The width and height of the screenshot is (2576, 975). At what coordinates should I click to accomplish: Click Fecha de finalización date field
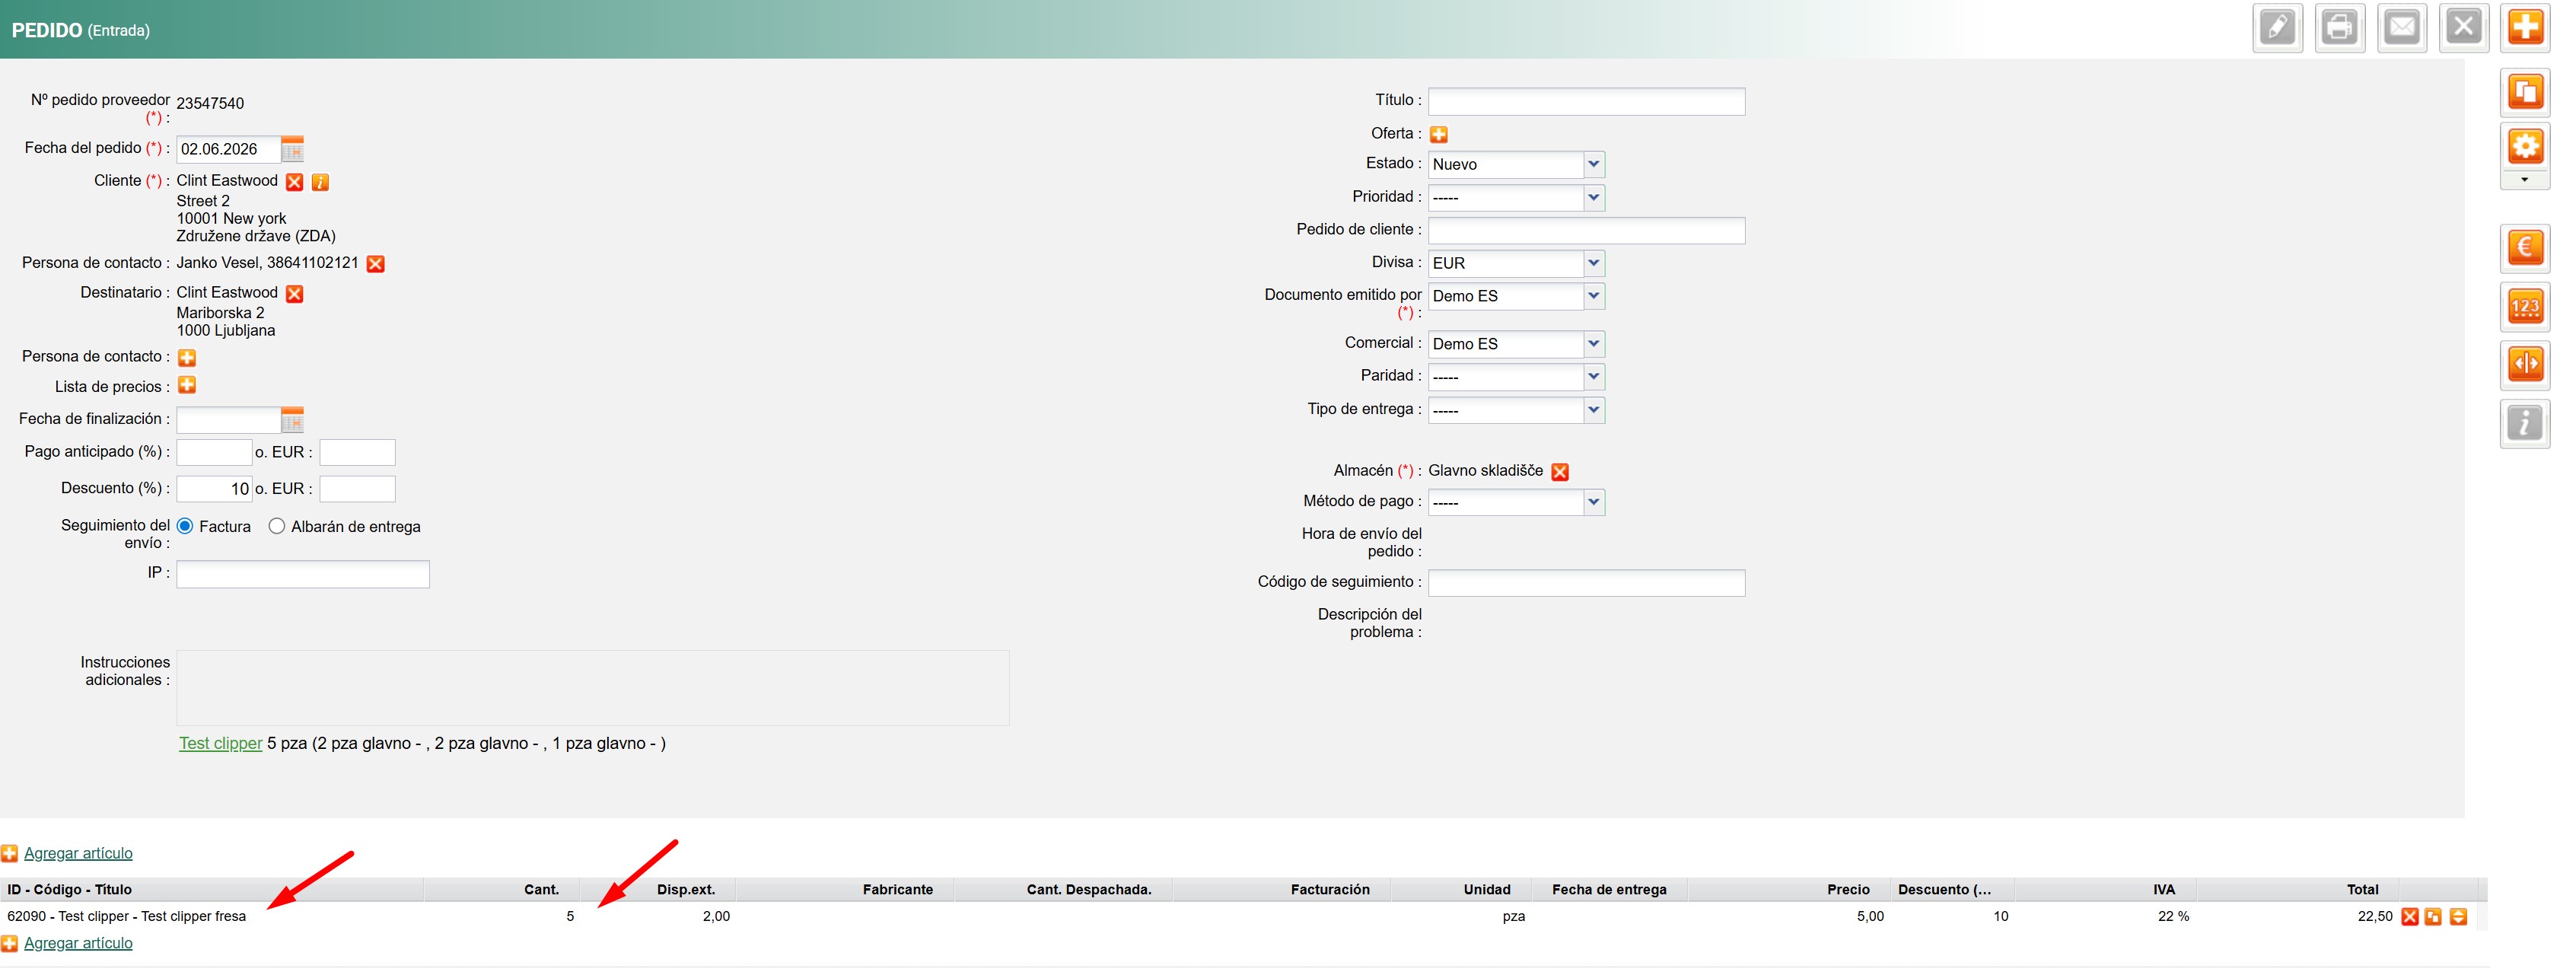point(230,422)
